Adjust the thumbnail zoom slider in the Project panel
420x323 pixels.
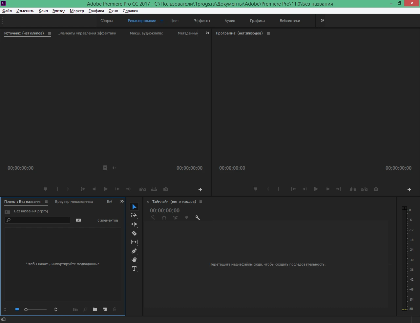35,310
